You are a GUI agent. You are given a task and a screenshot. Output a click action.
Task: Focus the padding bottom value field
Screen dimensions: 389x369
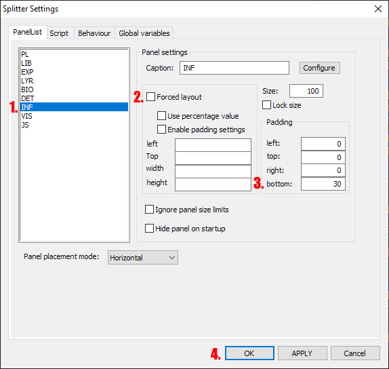click(323, 184)
